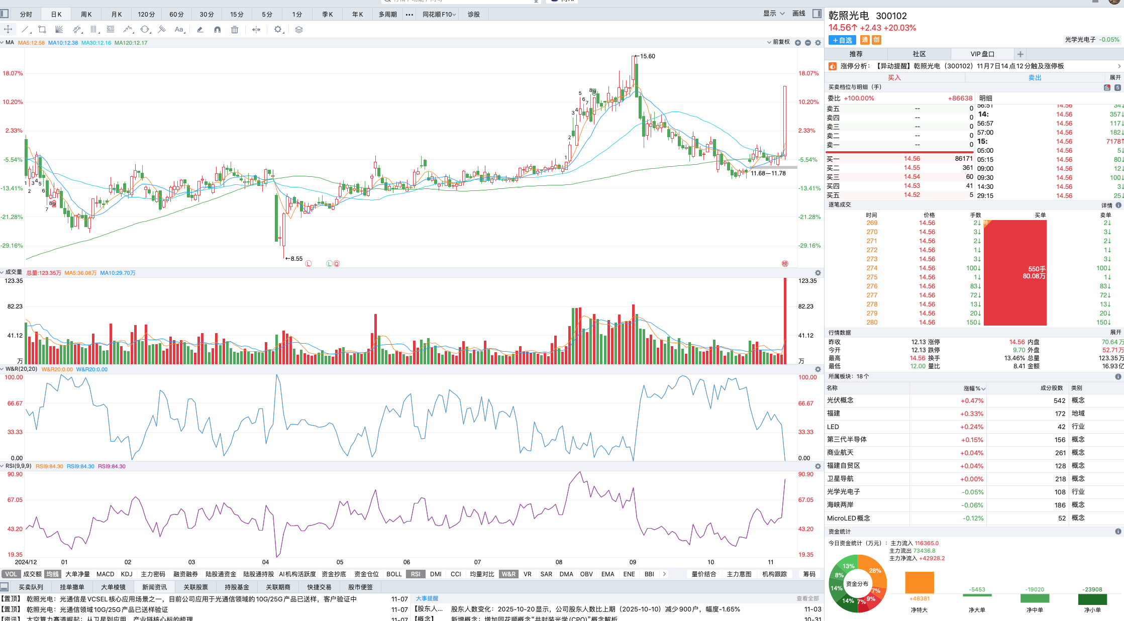This screenshot has width=1124, height=621.
Task: Click the +自选 add watchlist button
Action: 842,40
